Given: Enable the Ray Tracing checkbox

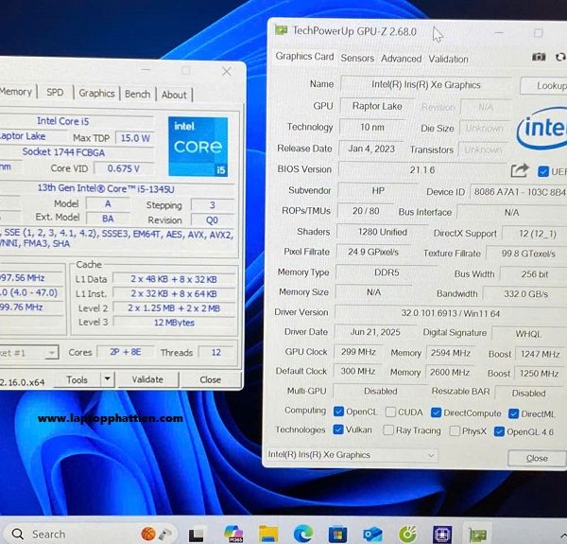Looking at the screenshot, I should pos(389,430).
